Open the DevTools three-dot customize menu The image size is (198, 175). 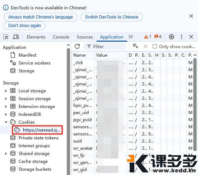click(182, 37)
